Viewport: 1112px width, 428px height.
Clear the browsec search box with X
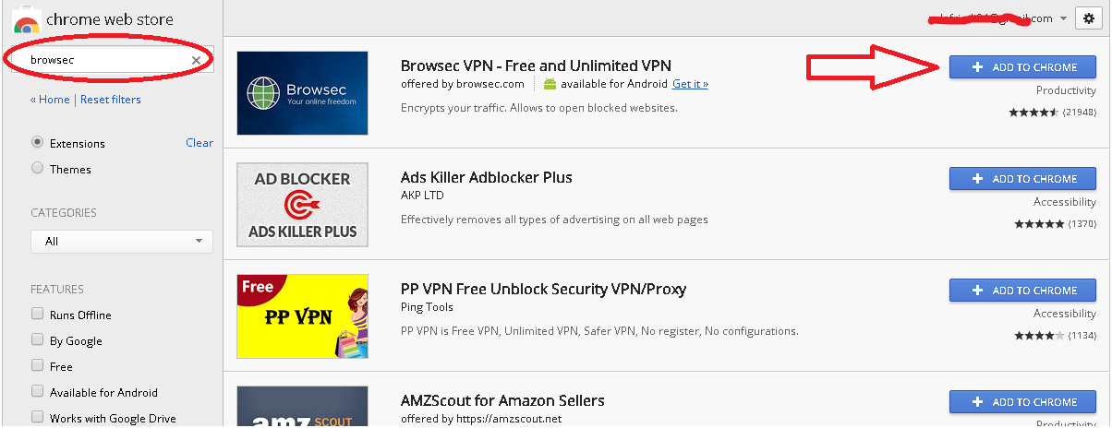pos(196,61)
